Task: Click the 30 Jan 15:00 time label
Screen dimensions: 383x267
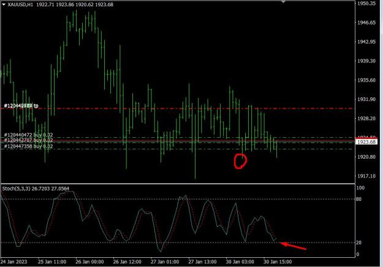Action: (278, 262)
